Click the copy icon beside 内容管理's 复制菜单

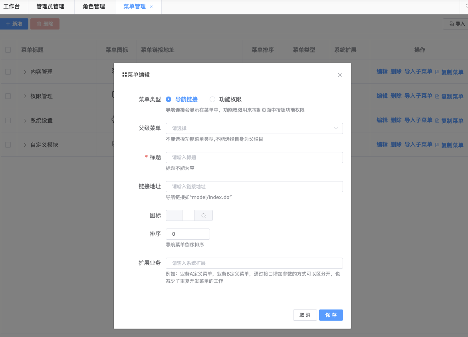coord(437,73)
